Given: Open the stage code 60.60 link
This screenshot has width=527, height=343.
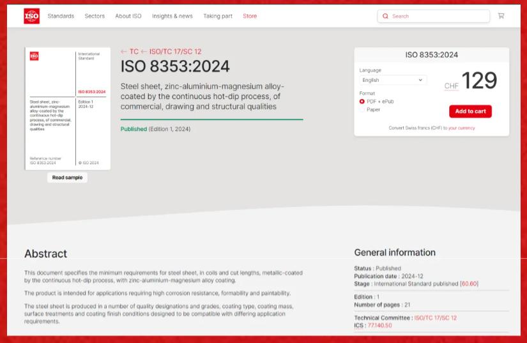Looking at the screenshot, I should coord(469,284).
